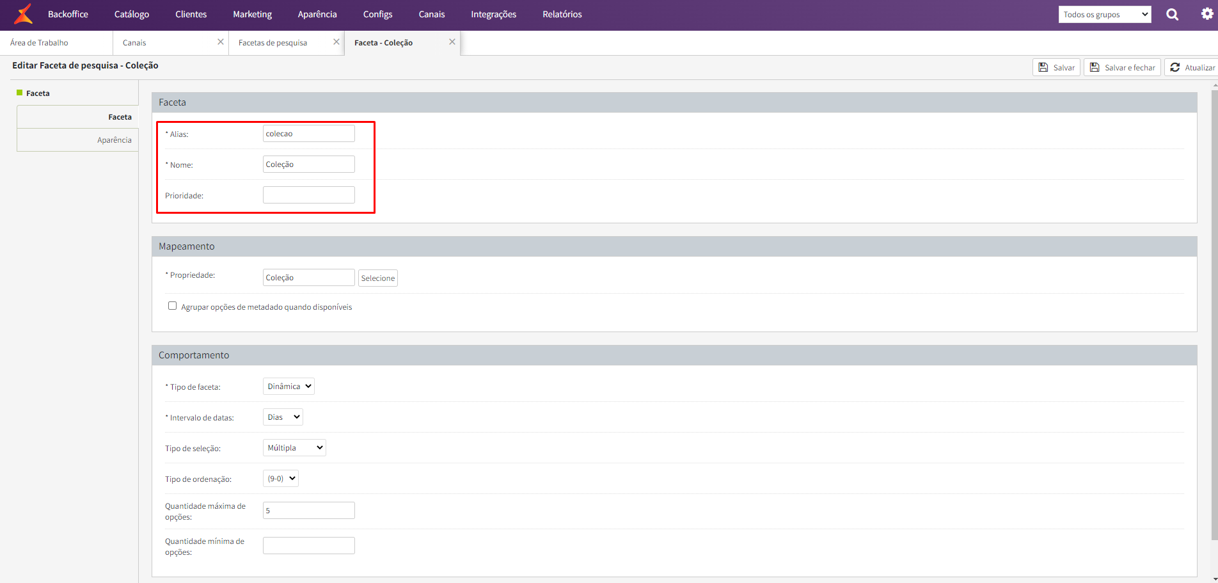The width and height of the screenshot is (1218, 583).
Task: Switch to the Área de Trabalho tab
Action: [x=56, y=43]
